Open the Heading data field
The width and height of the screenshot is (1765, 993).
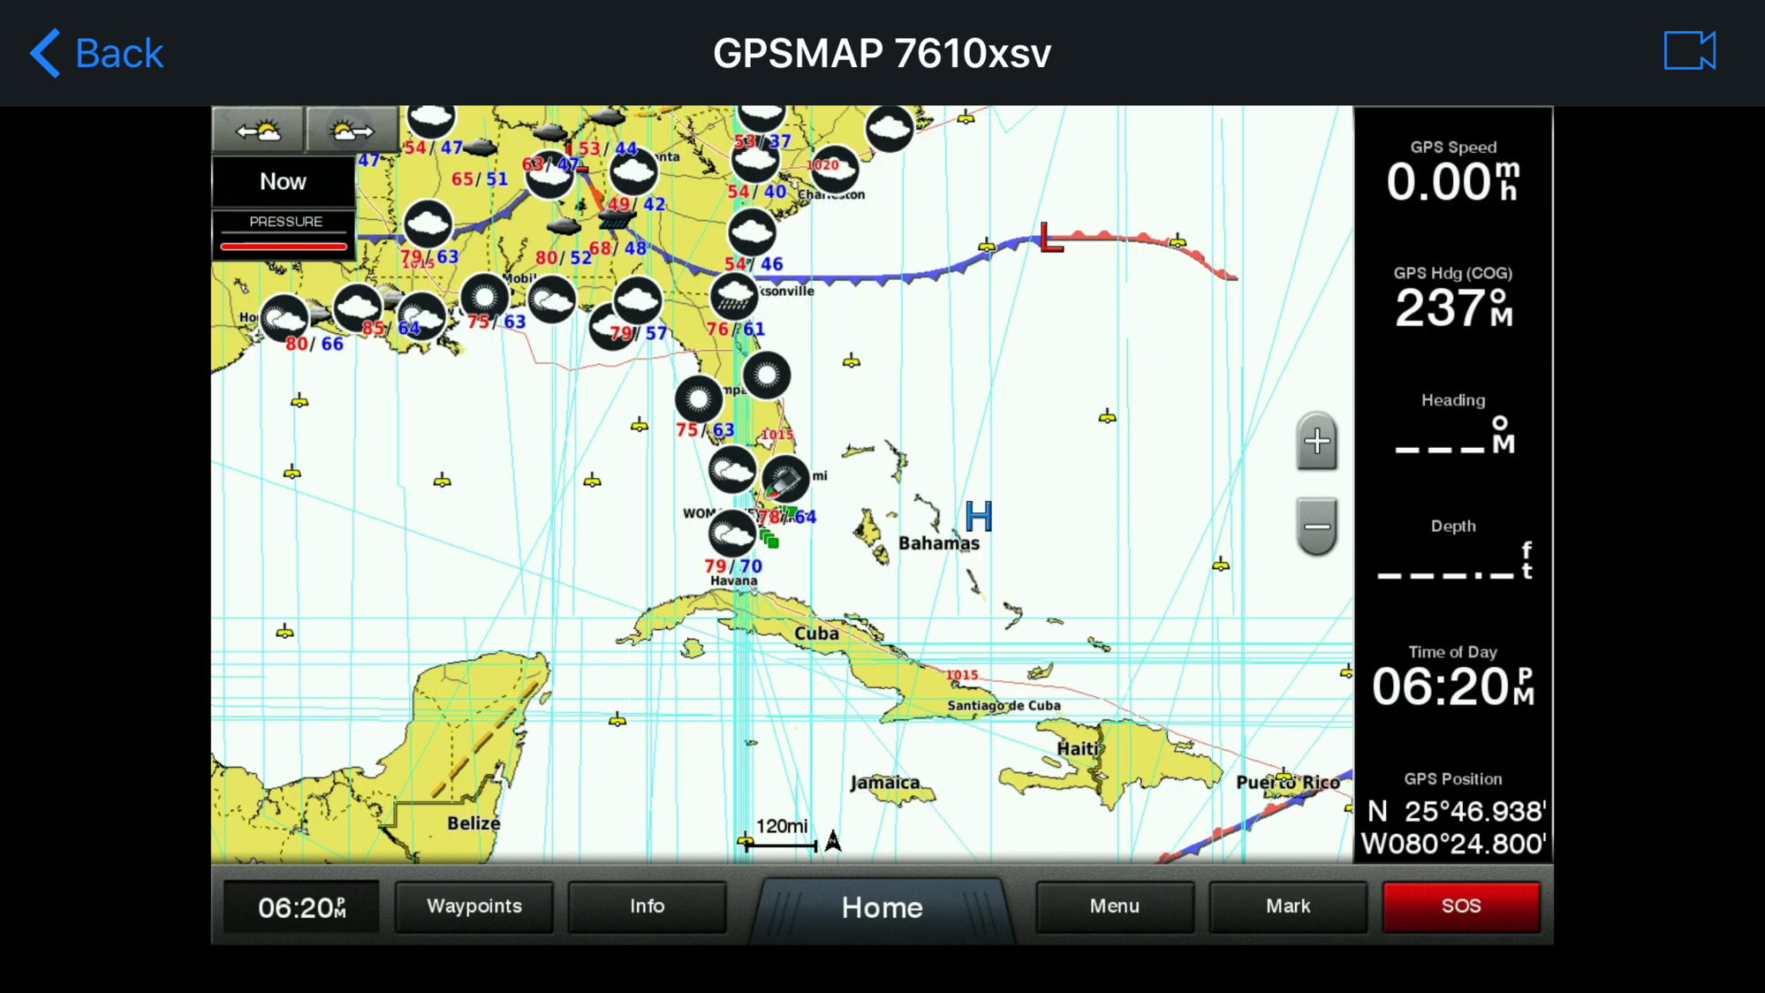coord(1453,424)
